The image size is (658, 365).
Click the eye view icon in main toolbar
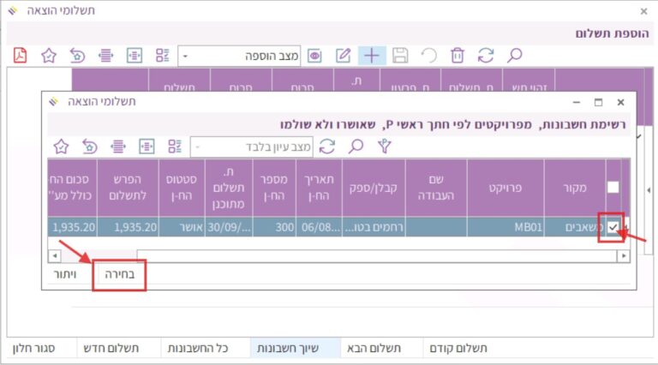tap(315, 56)
